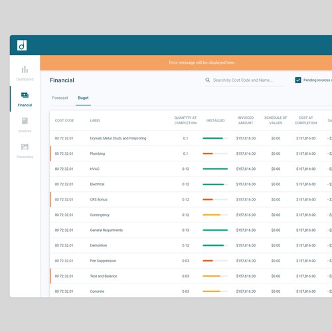The width and height of the screenshot is (332, 332).
Task: Sort by the COST CODE column header
Action: click(x=64, y=120)
